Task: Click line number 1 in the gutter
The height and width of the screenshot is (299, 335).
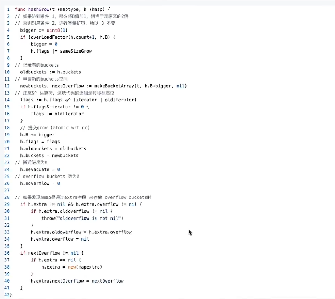Action: click(8, 9)
